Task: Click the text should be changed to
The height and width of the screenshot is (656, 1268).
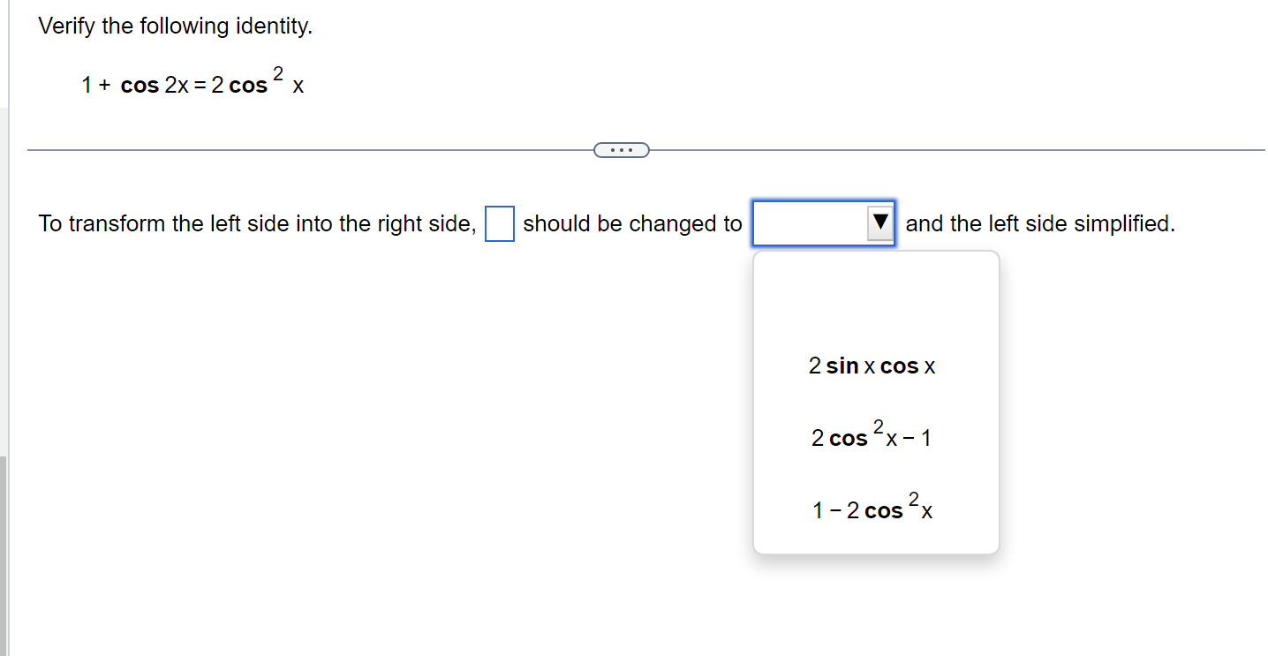Action: (630, 223)
